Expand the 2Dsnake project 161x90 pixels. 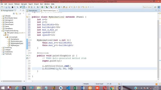point(2,16)
